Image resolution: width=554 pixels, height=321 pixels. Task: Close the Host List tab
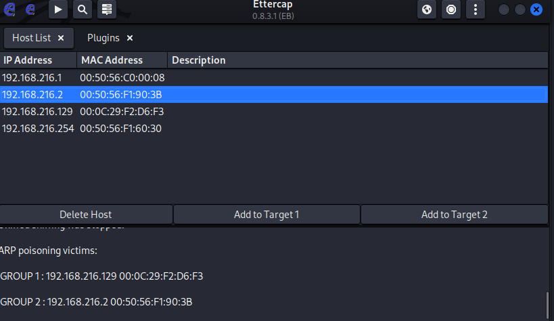(61, 38)
